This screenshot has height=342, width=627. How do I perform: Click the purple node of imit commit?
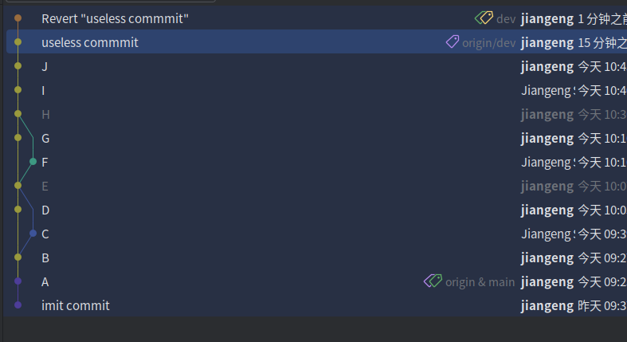(x=18, y=305)
